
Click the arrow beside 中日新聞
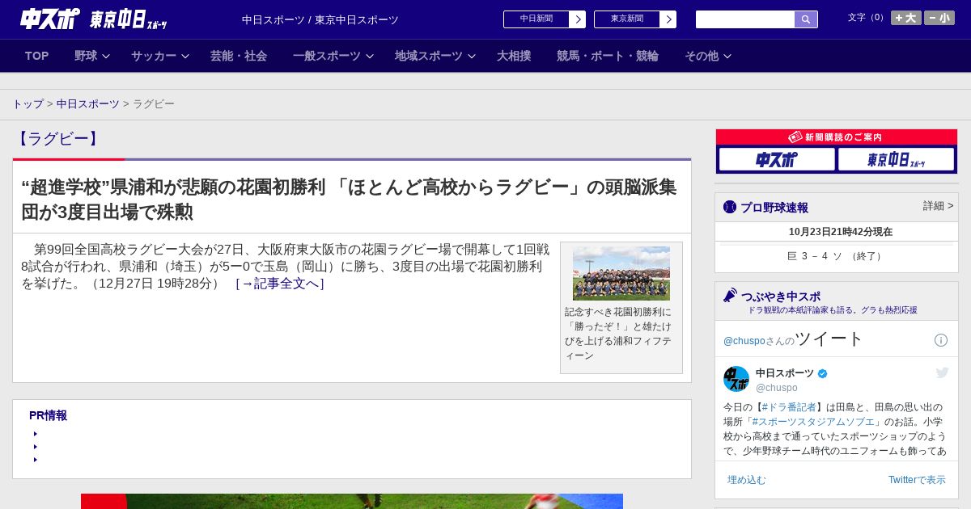(x=578, y=19)
